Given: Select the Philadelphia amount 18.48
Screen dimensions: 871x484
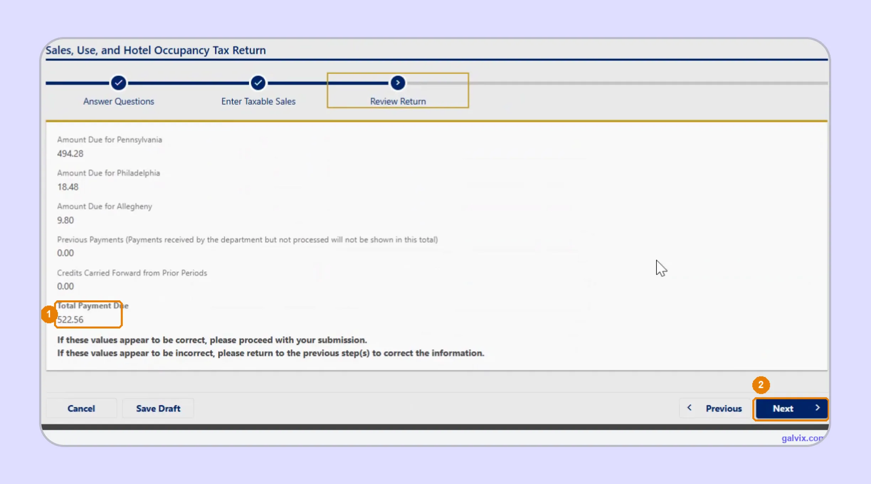Looking at the screenshot, I should 68,187.
